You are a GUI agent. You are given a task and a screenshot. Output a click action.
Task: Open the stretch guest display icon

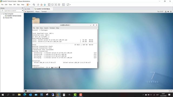click(x=68, y=5)
